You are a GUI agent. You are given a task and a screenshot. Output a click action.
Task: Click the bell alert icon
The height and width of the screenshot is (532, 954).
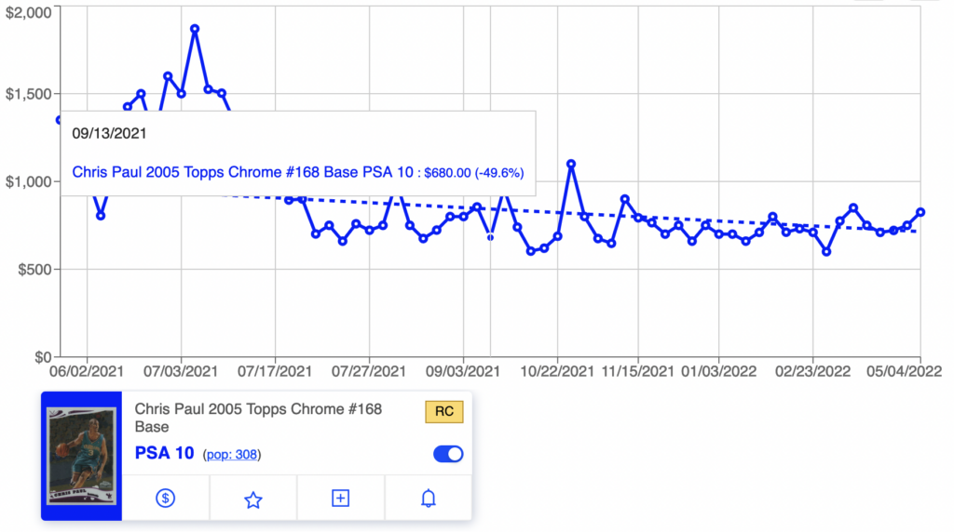pyautogui.click(x=429, y=499)
